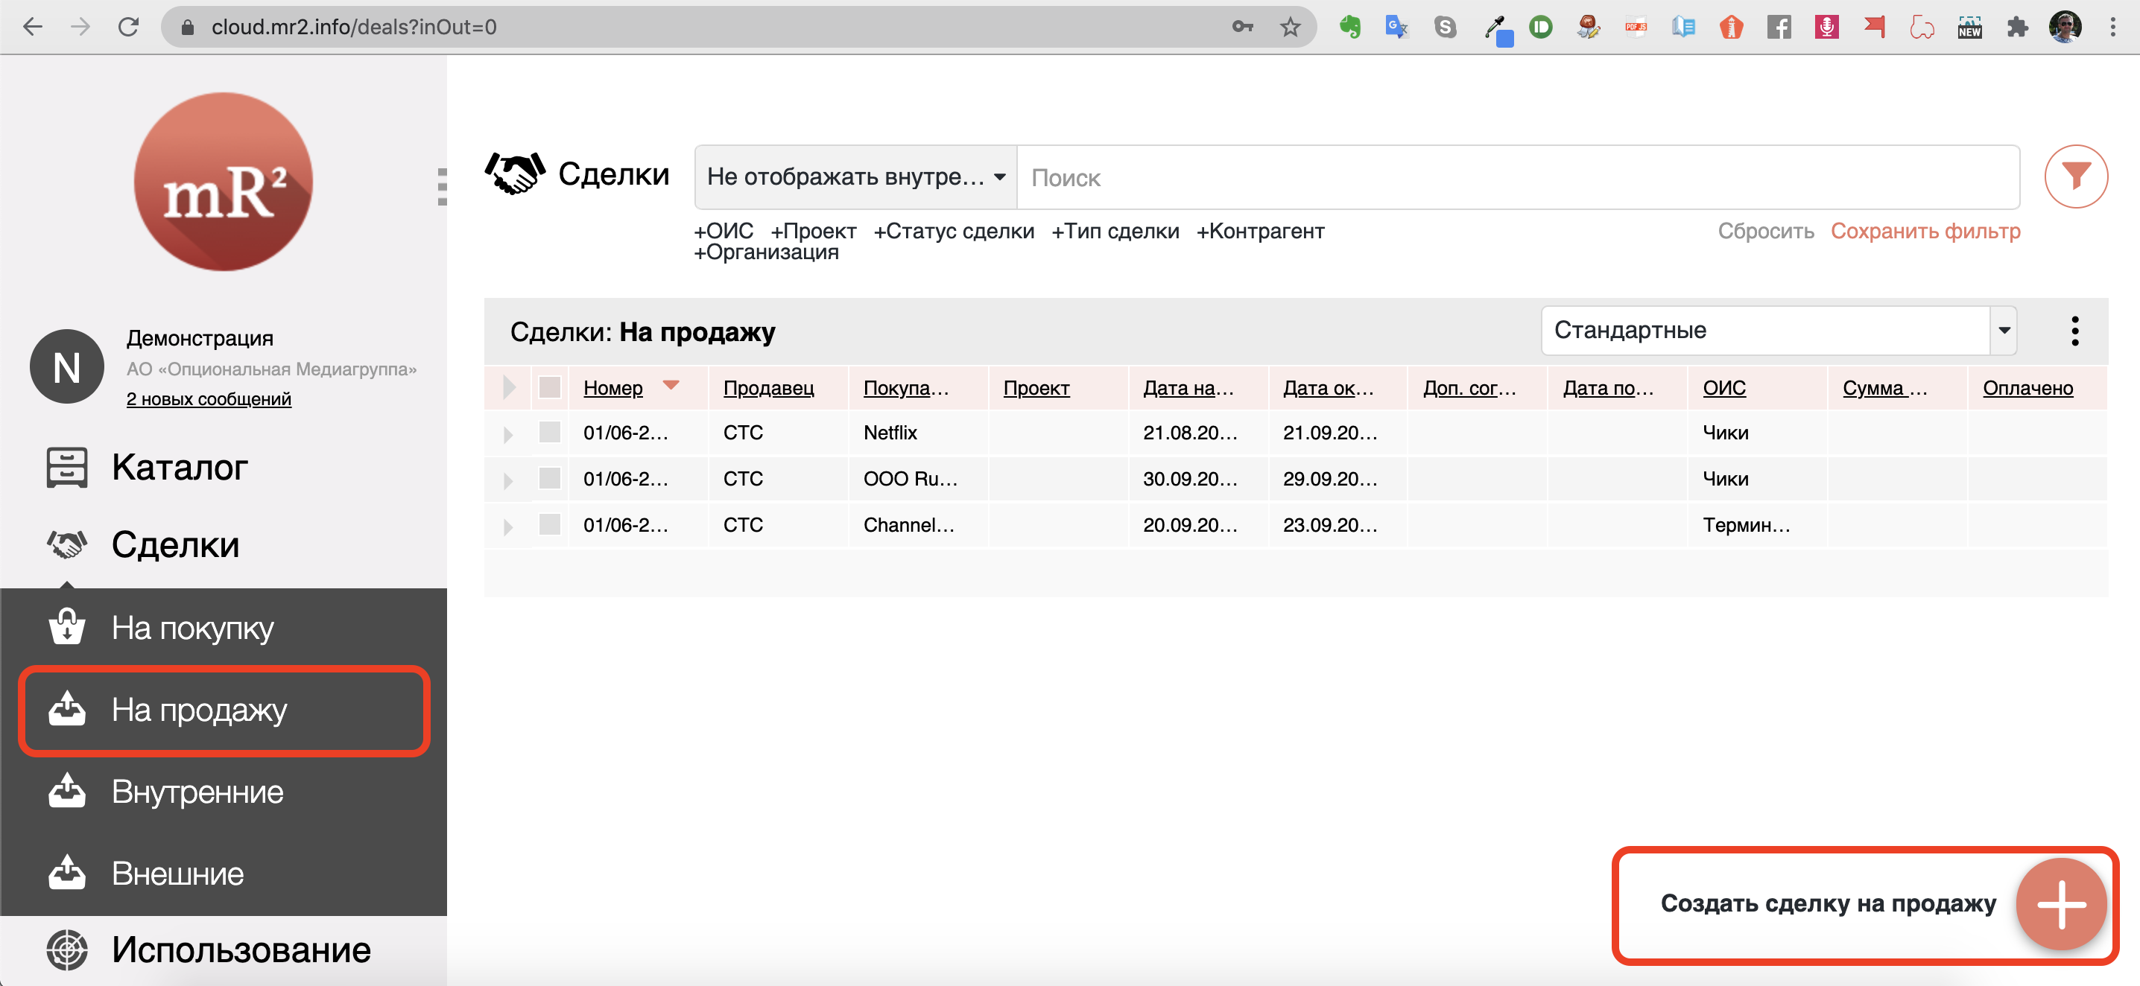Open the Chrome three-dot menu
The width and height of the screenshot is (2140, 986).
pyautogui.click(x=2112, y=27)
